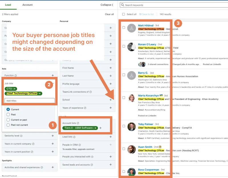Switch to the Lead tab

tap(8, 5)
